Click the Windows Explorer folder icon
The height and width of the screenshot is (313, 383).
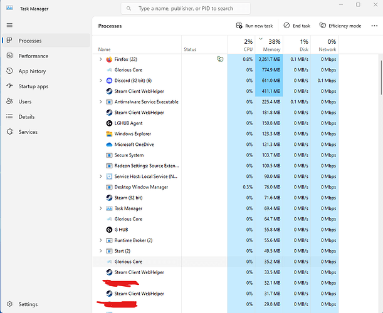coord(109,134)
